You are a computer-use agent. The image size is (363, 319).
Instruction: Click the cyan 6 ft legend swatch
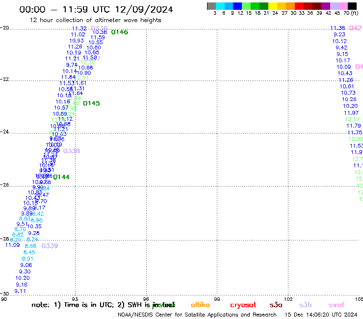pyautogui.click(x=220, y=6)
